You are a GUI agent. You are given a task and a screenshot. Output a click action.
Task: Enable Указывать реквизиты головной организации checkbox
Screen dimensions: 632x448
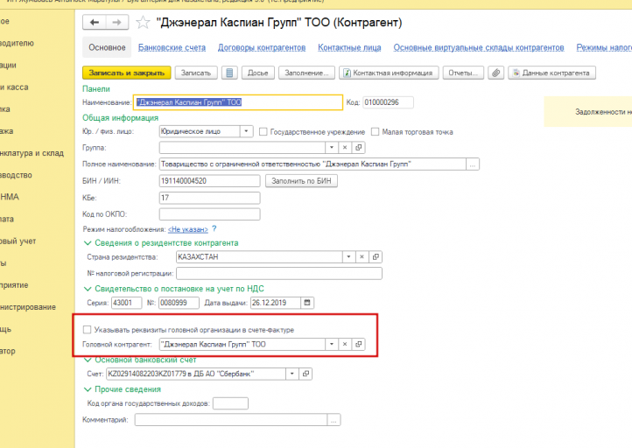point(87,330)
